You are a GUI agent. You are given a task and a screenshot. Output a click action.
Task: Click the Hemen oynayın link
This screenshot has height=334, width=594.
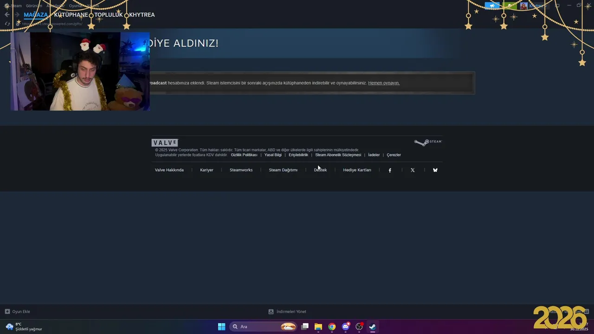point(384,83)
